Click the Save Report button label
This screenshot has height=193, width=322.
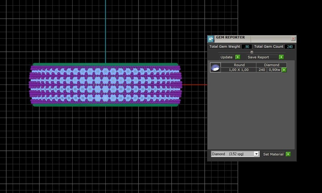pyautogui.click(x=263, y=57)
